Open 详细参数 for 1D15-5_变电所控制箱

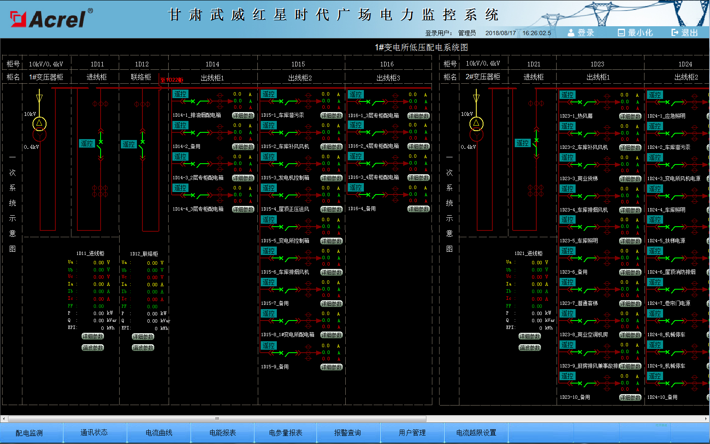pyautogui.click(x=332, y=241)
